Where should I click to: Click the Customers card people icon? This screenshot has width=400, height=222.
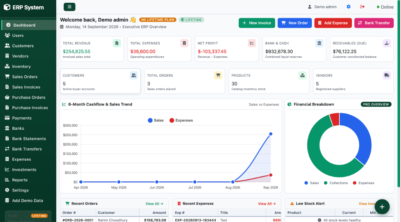134,75
